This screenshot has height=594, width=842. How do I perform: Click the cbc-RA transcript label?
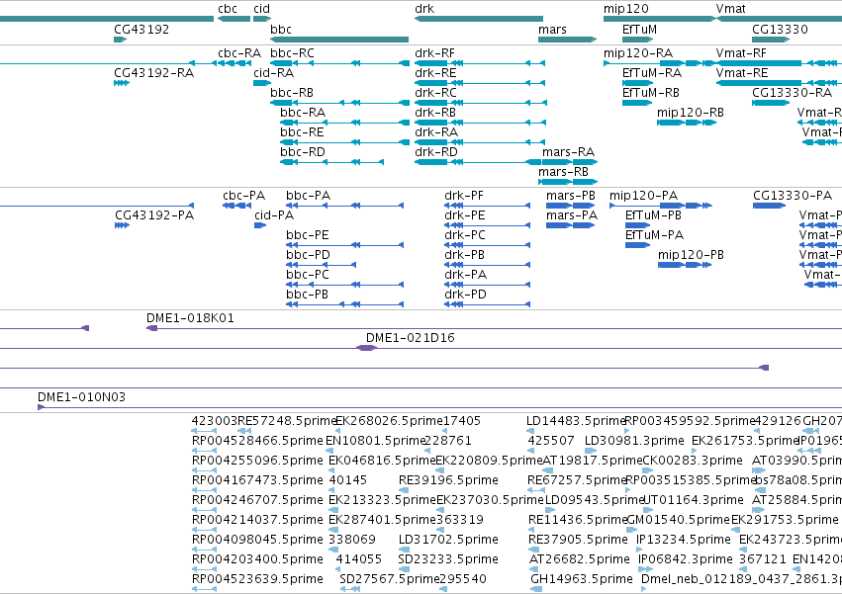pos(239,53)
